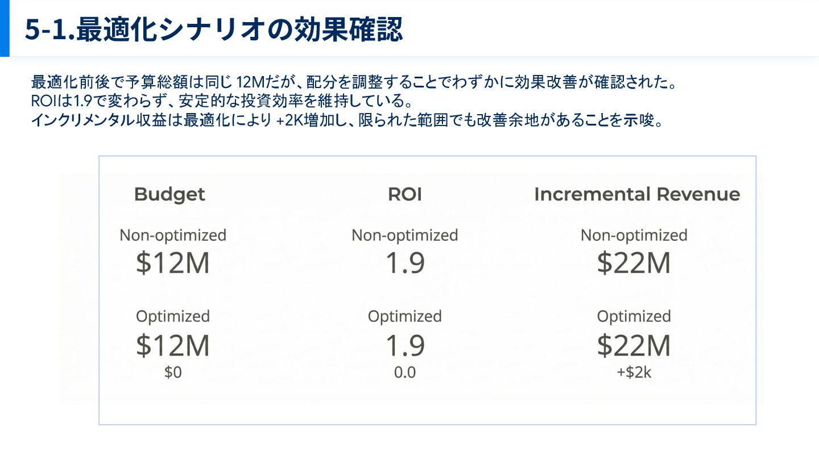Screen dimensions: 819x460
Task: Select the インクリメンタル収益 description line
Action: pyautogui.click(x=347, y=122)
